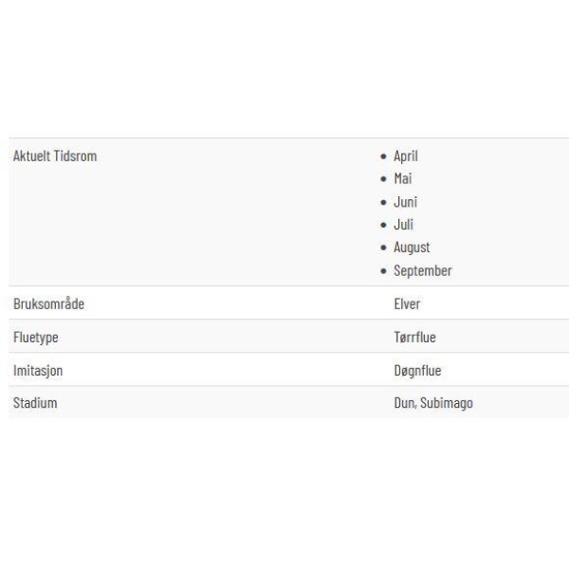
Task: Click the bullet beside April
Action: coord(383,156)
